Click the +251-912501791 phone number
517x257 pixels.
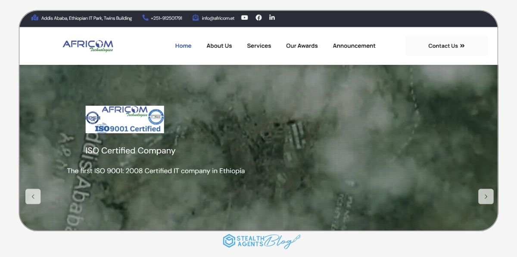click(x=166, y=18)
